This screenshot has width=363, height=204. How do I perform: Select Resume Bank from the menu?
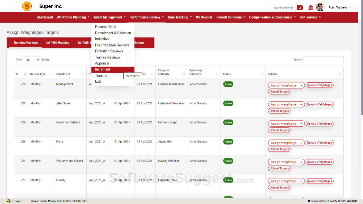click(x=113, y=27)
